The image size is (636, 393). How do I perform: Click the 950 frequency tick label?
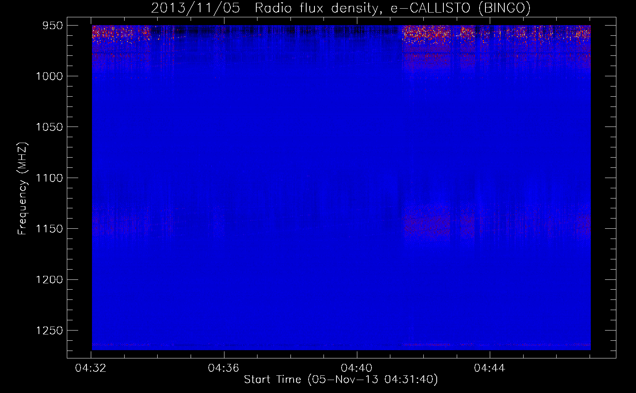(53, 26)
